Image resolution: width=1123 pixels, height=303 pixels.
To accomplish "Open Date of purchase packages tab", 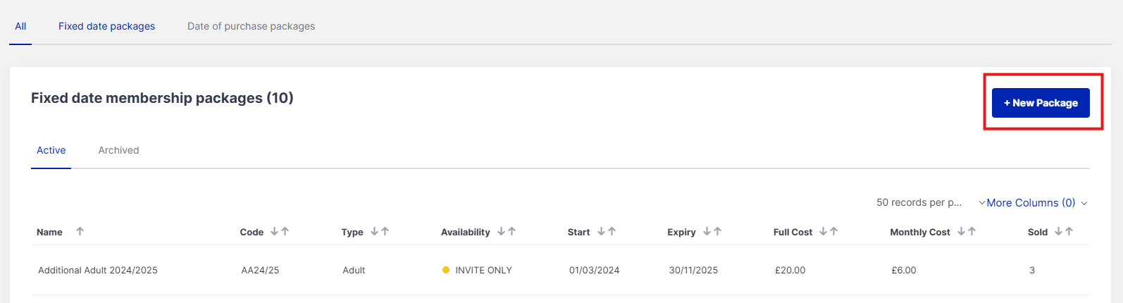I will click(x=251, y=26).
